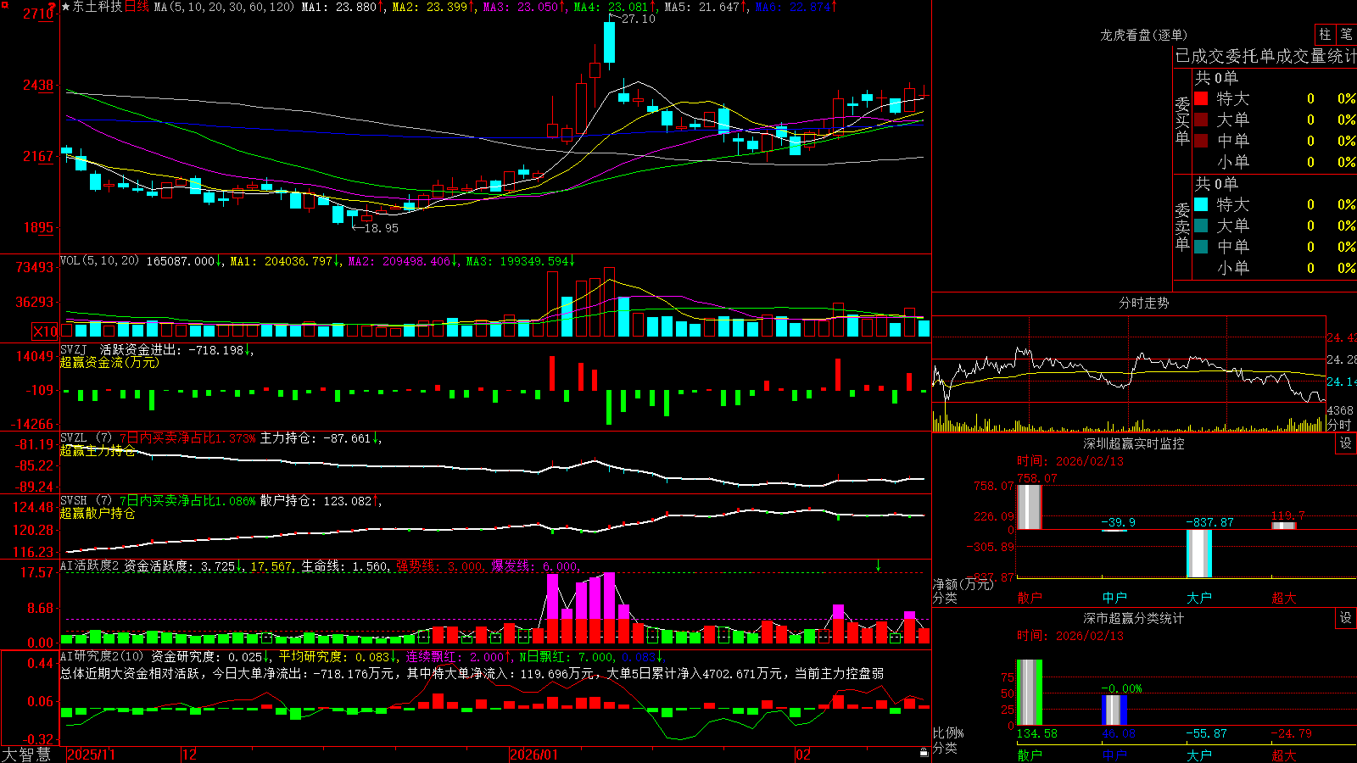Viewport: 1357px width, 763px height.
Task: Click the 强势线: 3.000 label
Action: [438, 565]
